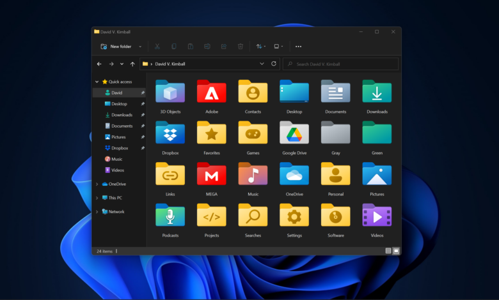Select the OneDrive folder in the grid
The height and width of the screenshot is (300, 499).
click(294, 174)
